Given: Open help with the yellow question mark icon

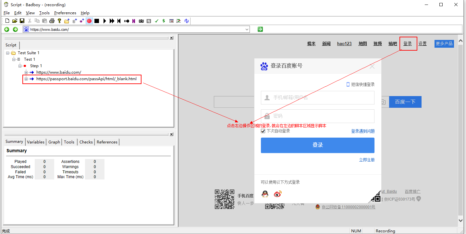Looking at the screenshot, I should tap(59, 21).
